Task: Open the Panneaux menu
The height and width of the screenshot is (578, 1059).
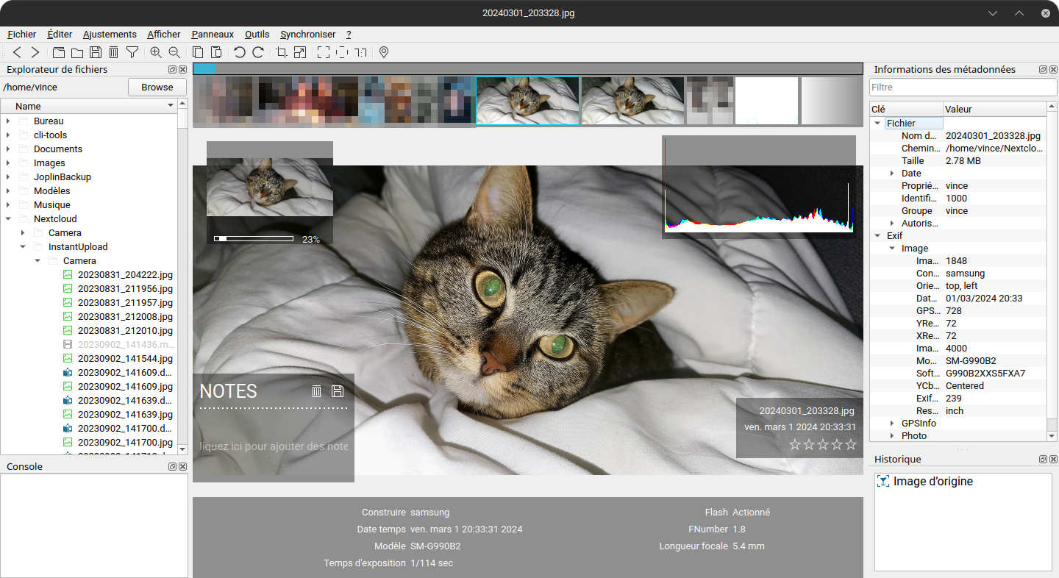Action: point(213,35)
